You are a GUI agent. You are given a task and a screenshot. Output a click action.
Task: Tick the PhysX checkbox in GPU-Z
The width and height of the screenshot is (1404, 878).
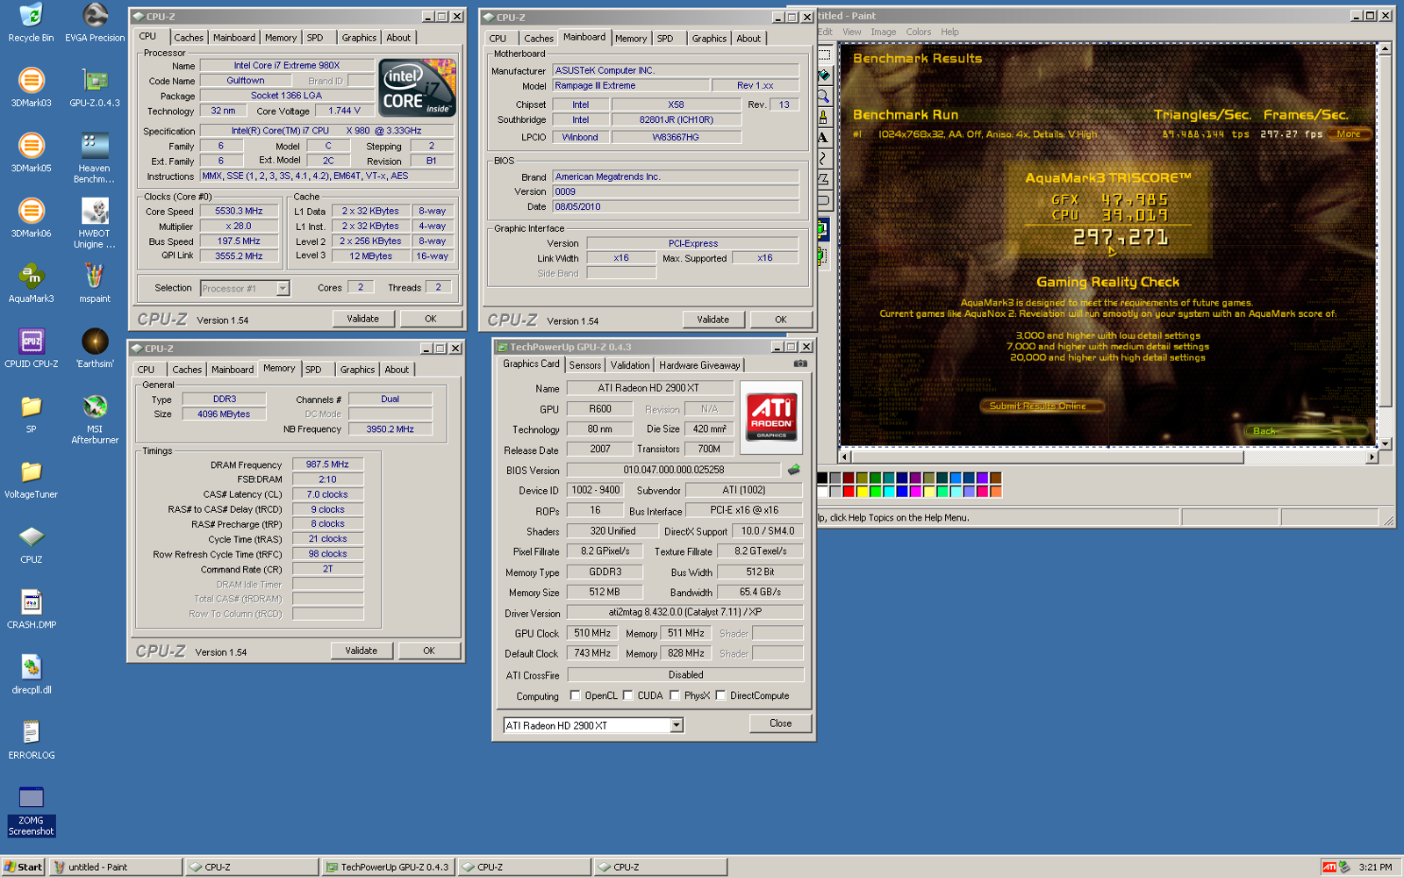pyautogui.click(x=674, y=695)
